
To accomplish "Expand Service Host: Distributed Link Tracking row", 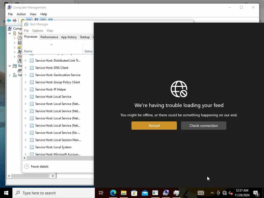I will coord(26,60).
